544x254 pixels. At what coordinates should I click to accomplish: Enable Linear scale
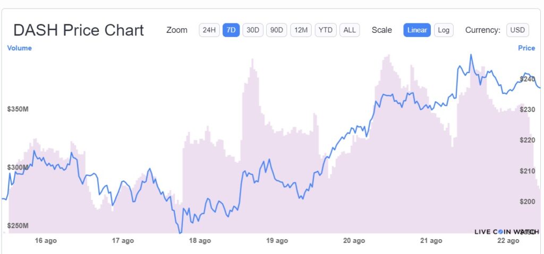tap(417, 30)
